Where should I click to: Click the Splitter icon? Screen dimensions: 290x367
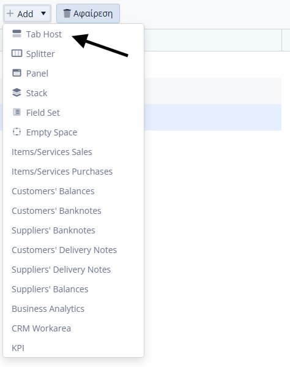coord(17,53)
